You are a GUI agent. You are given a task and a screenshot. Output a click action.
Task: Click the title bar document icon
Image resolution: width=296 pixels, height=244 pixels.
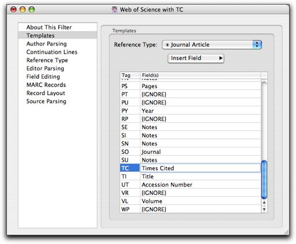click(114, 9)
